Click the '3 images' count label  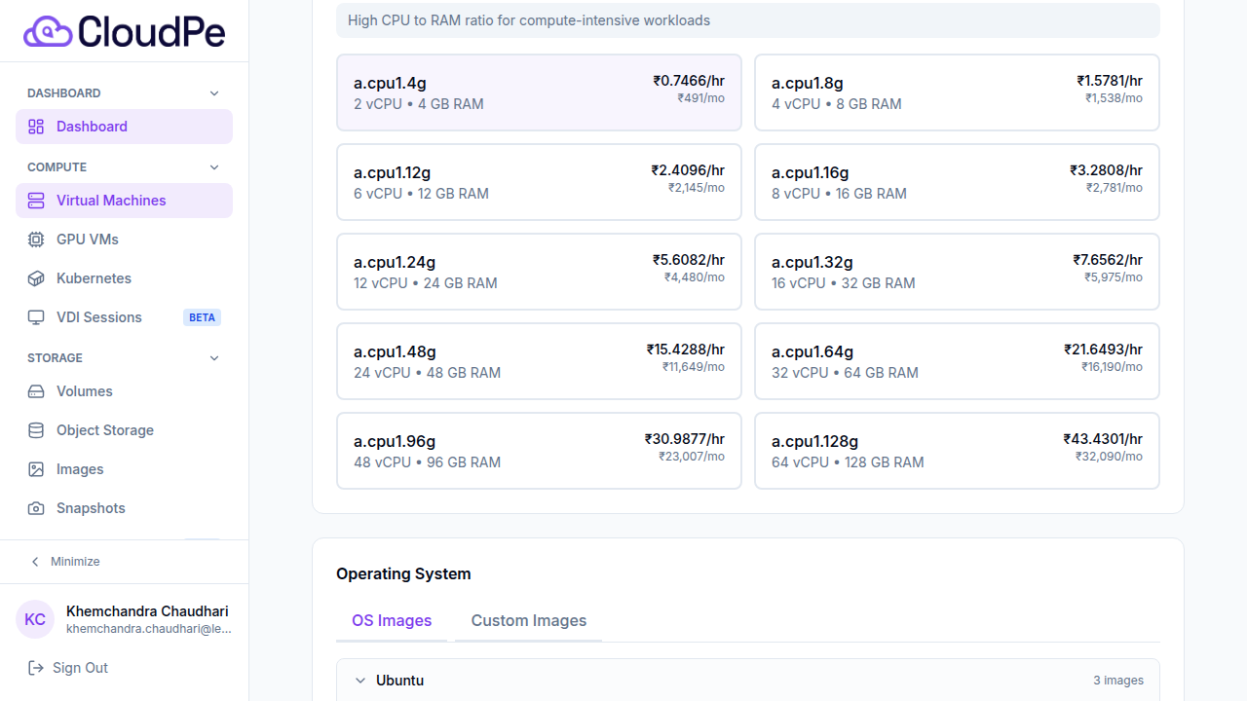(x=1118, y=681)
